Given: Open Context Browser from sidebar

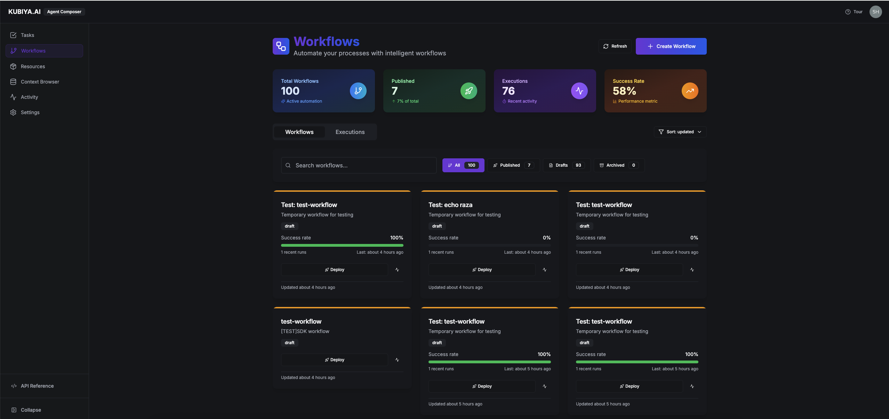Looking at the screenshot, I should (40, 82).
